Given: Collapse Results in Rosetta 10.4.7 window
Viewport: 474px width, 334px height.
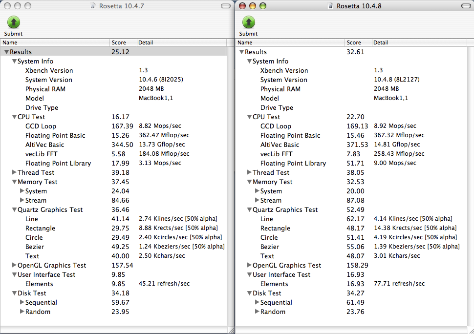Looking at the screenshot, I should click(6, 52).
